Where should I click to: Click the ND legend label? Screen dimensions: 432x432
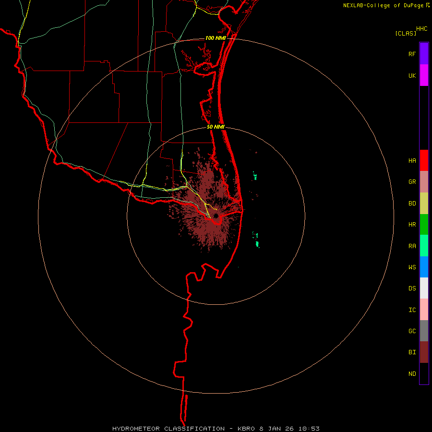(412, 374)
